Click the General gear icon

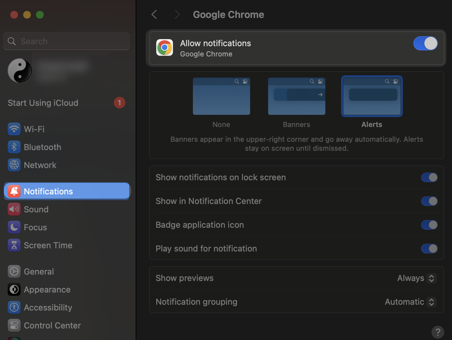[x=14, y=272]
